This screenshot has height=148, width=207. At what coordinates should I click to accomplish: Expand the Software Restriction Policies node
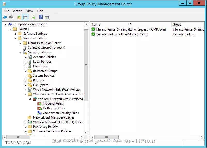click(x=25, y=132)
